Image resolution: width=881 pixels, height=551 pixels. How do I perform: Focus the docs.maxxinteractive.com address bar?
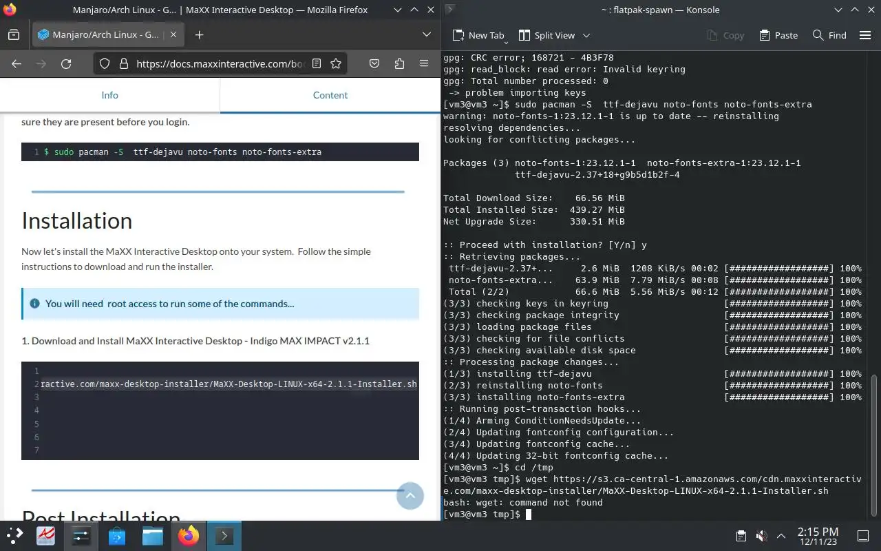point(220,63)
